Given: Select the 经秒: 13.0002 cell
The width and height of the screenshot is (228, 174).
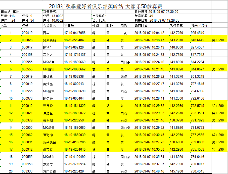Looking at the screenshot, I should (x=53, y=16).
